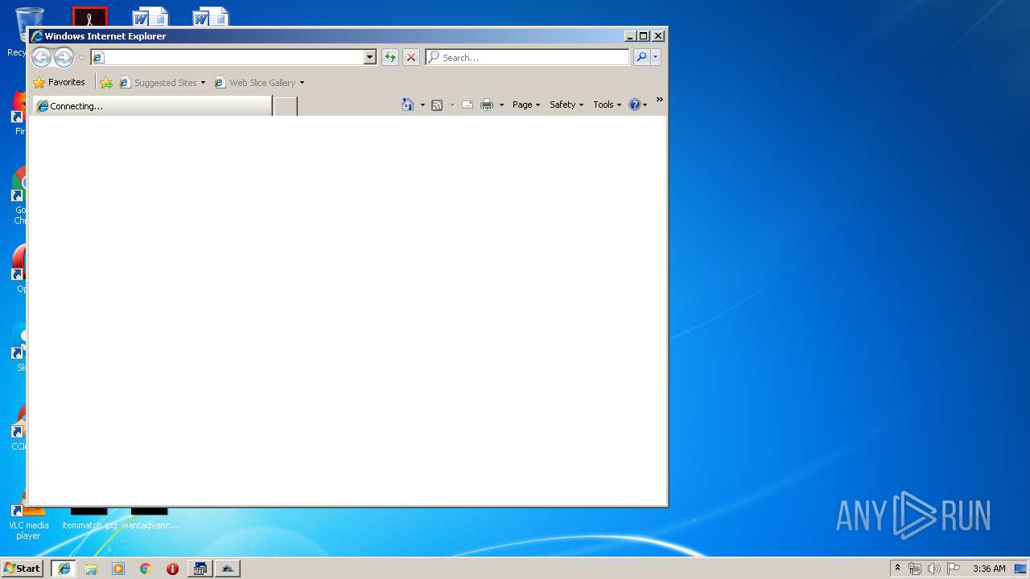Select the wantadvanc... desktop file

point(150,519)
